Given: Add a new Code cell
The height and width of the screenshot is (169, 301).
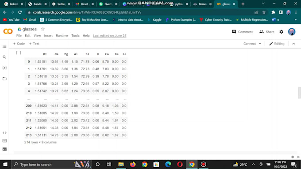Looking at the screenshot, I should point(19,44).
